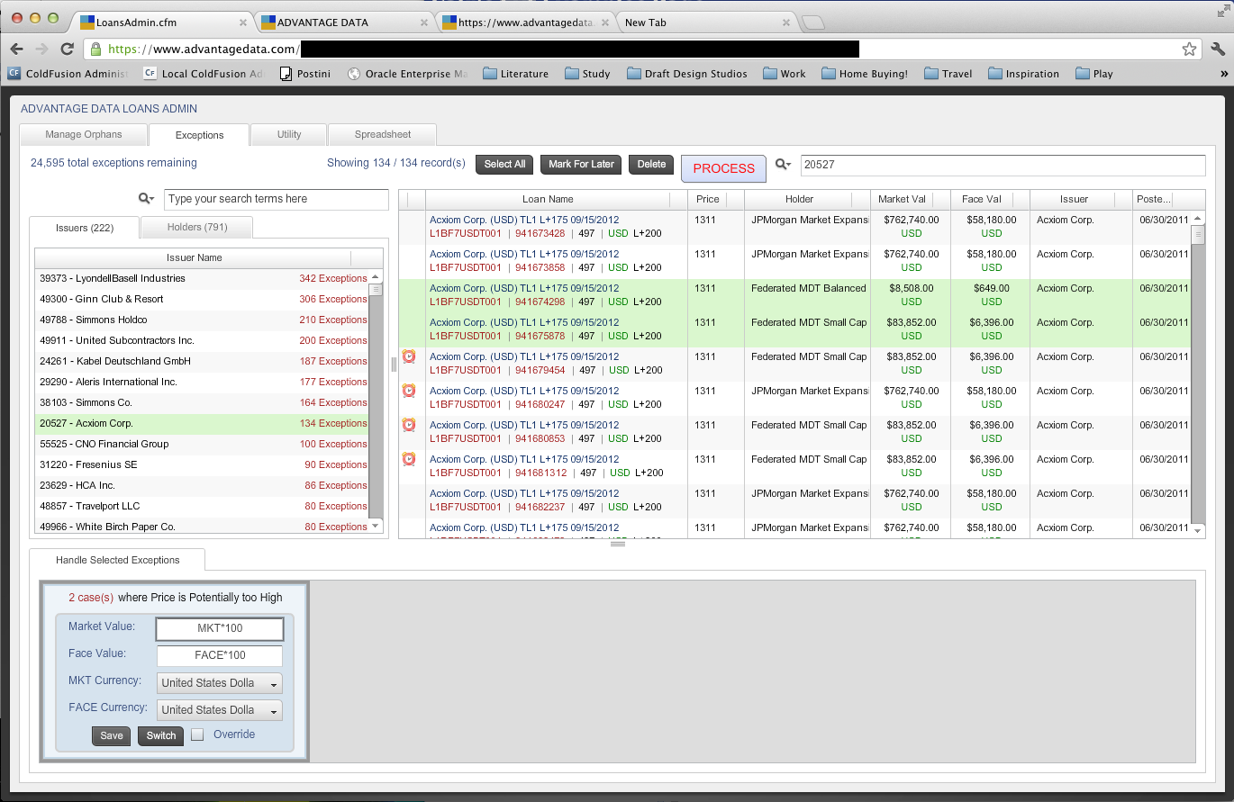
Task: Click the Market Value input field
Action: [220, 629]
